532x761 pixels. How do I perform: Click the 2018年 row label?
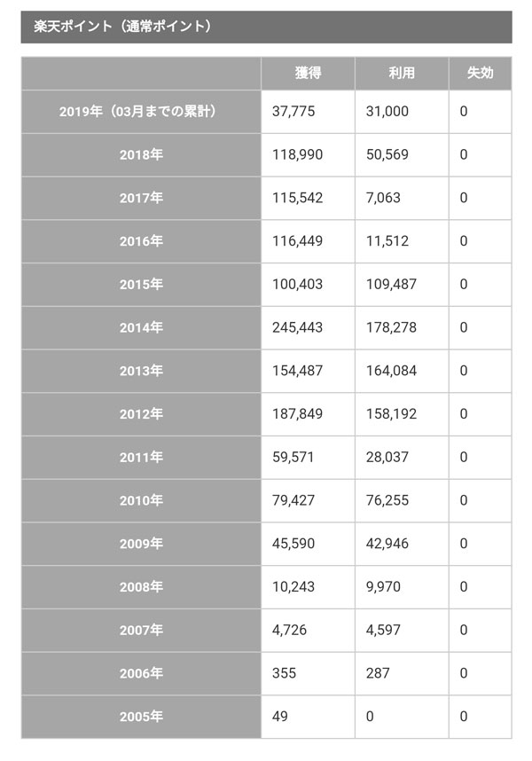click(140, 154)
